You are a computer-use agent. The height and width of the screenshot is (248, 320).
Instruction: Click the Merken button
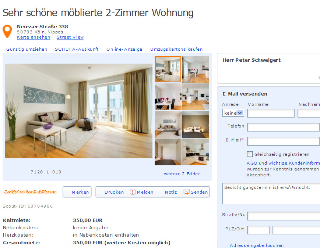click(77, 192)
